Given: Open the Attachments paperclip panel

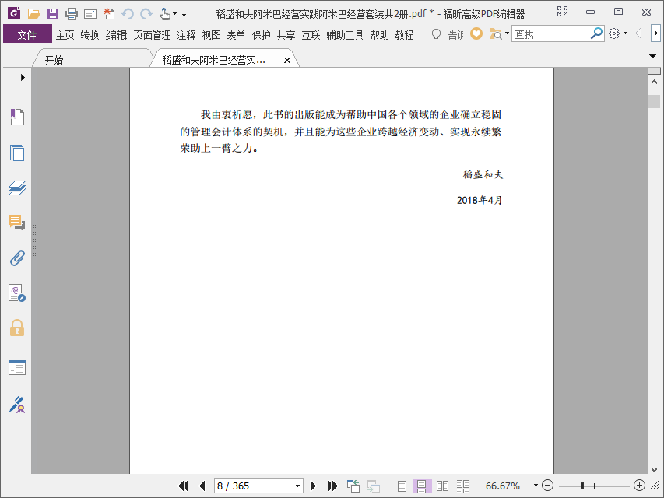Looking at the screenshot, I should pos(17,258).
